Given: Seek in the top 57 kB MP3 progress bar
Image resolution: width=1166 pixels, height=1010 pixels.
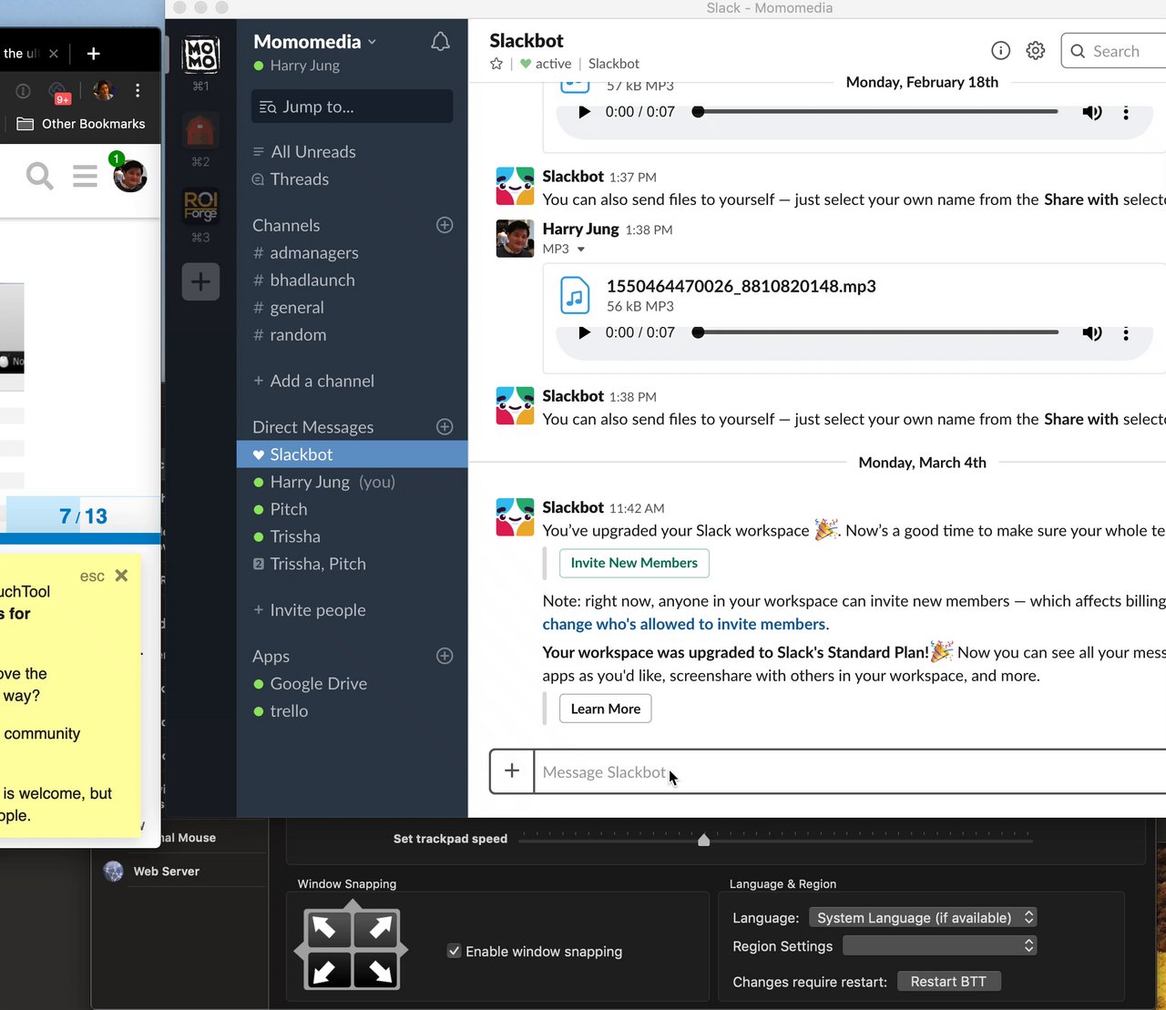Looking at the screenshot, I should pyautogui.click(x=876, y=112).
